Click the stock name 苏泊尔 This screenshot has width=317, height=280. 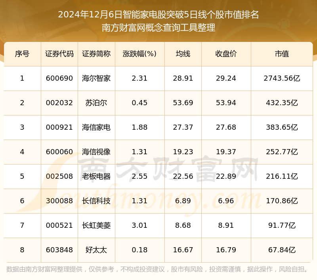(96, 103)
